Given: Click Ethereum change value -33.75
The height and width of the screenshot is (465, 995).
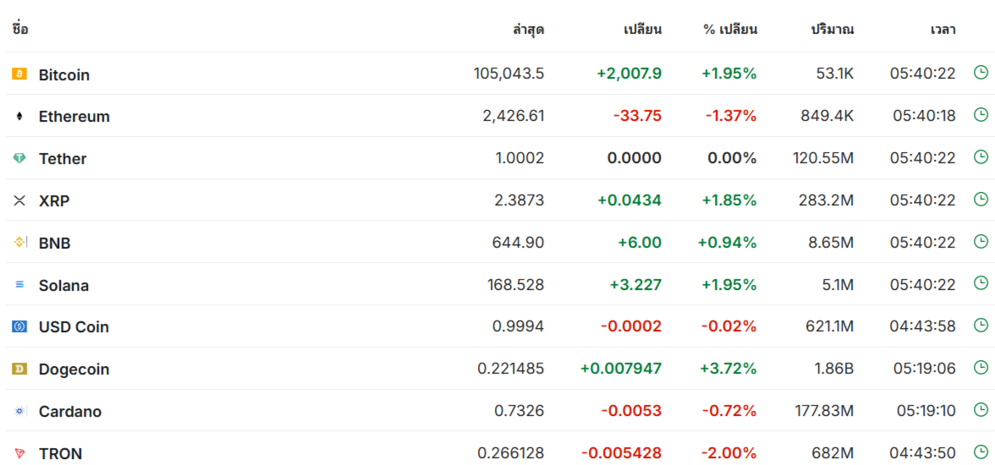Looking at the screenshot, I should (x=637, y=116).
